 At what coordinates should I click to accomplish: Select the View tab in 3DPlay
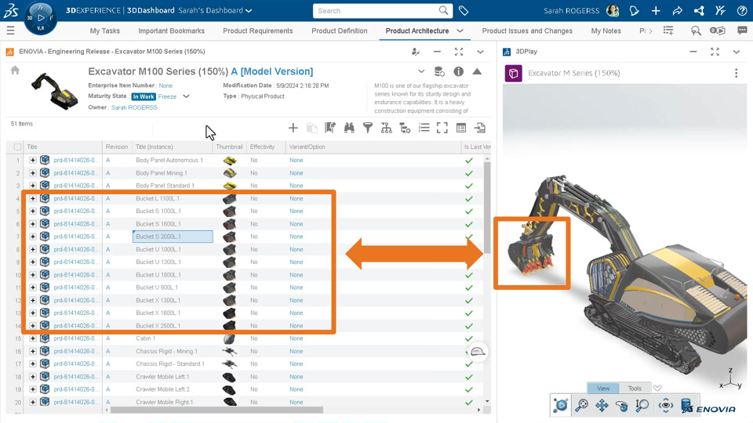pyautogui.click(x=603, y=388)
